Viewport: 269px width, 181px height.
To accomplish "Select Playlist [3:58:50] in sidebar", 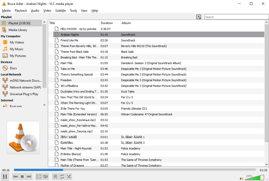I will 21,23.
